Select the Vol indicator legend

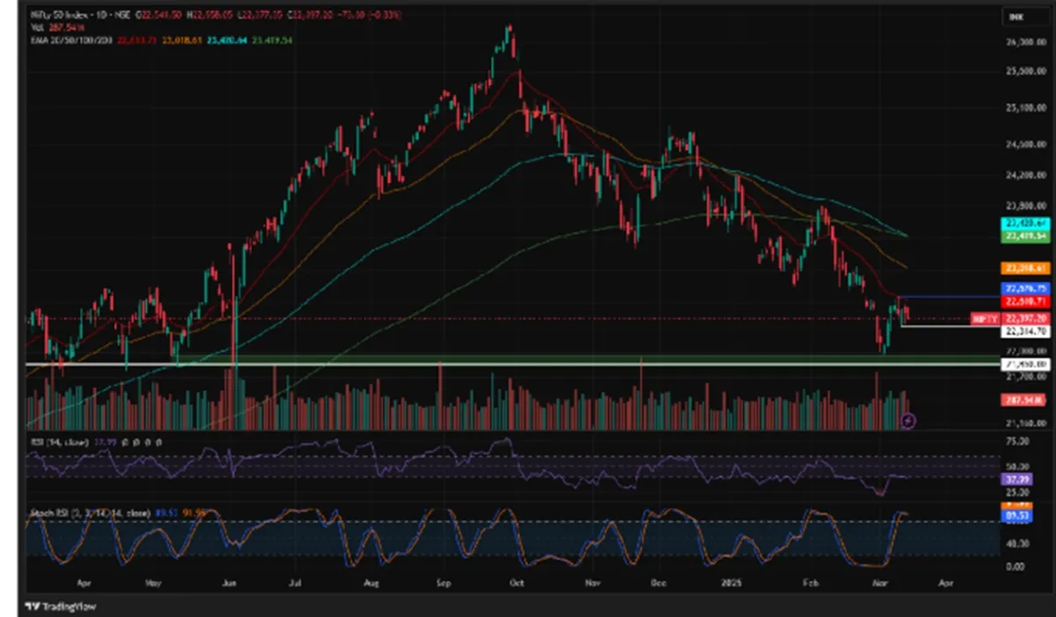point(35,28)
